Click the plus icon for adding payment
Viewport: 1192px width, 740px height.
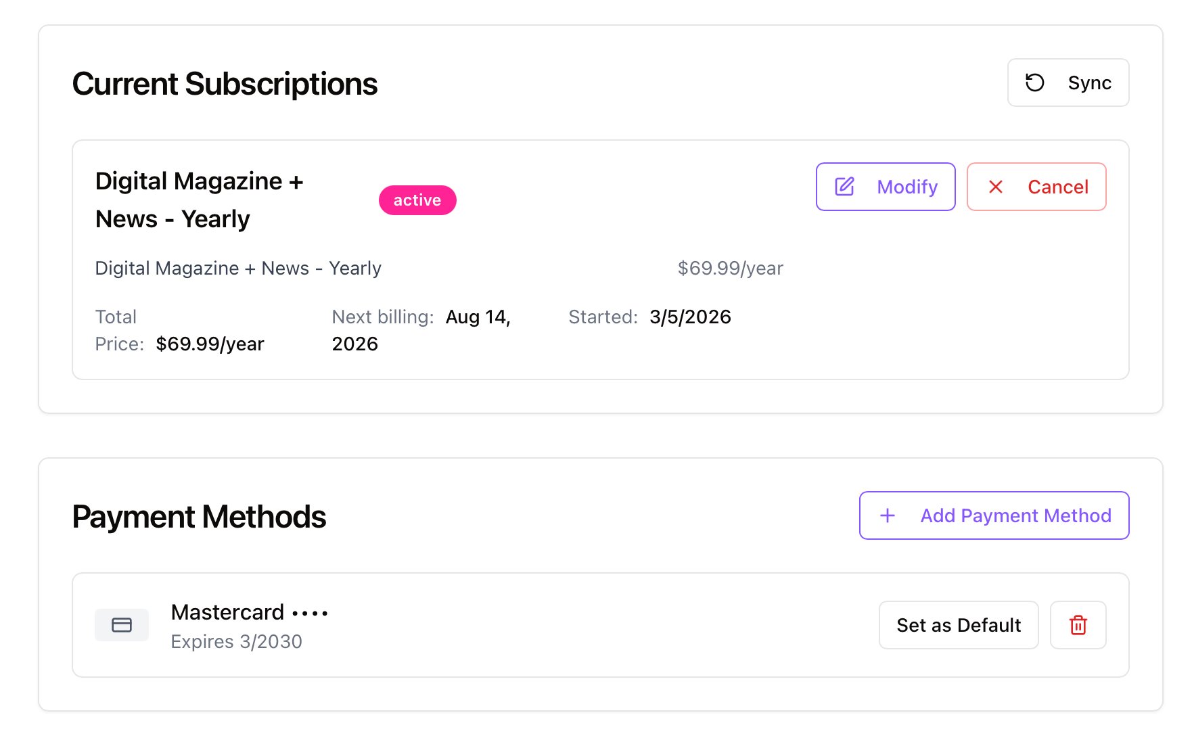[x=887, y=515]
